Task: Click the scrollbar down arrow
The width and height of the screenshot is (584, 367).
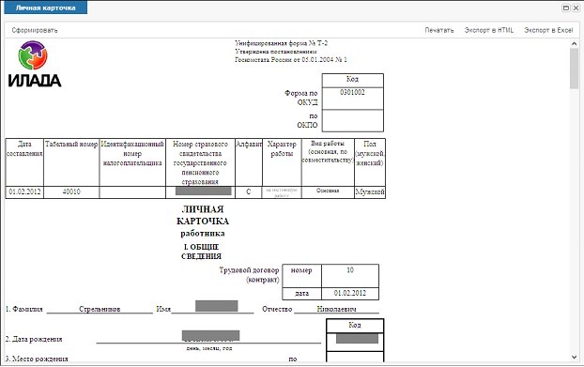Action: 574,358
